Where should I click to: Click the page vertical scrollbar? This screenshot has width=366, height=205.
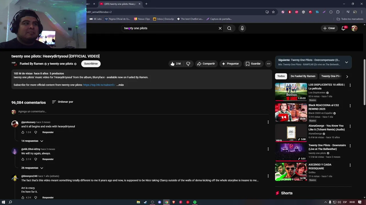[x=364, y=82]
